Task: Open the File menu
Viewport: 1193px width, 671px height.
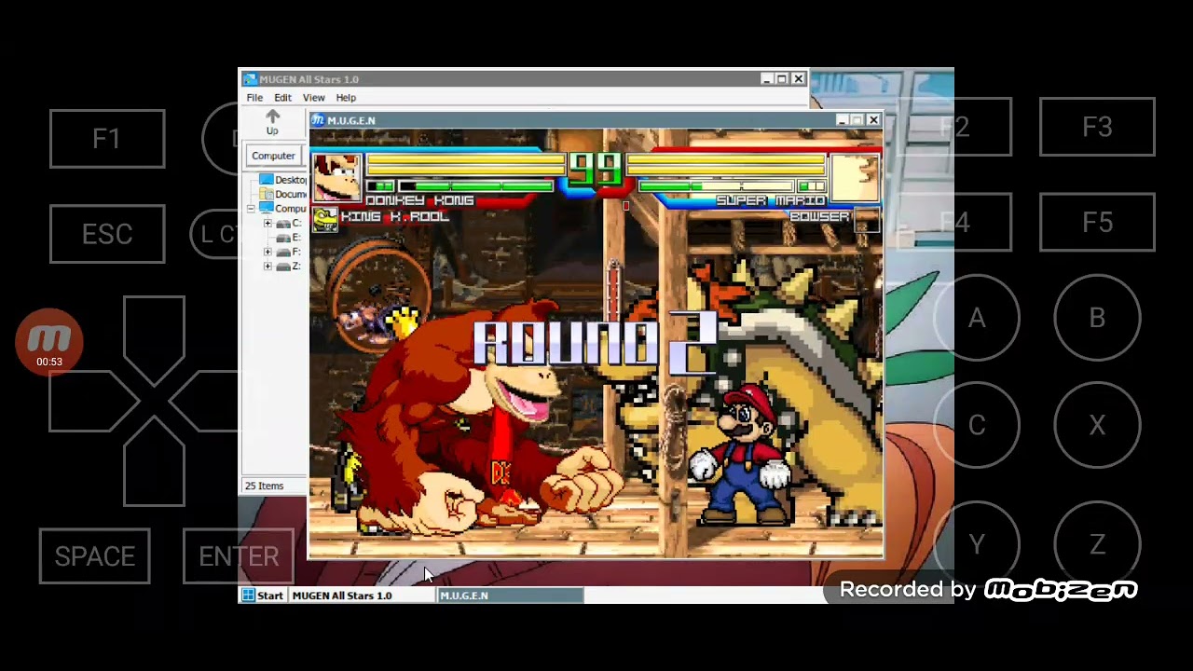Action: (x=254, y=98)
